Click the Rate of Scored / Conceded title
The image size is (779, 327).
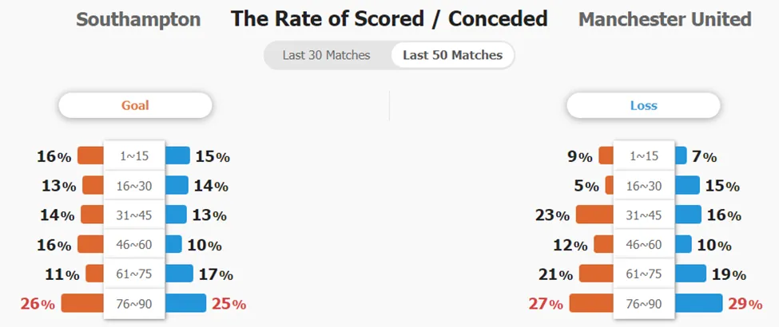click(389, 19)
